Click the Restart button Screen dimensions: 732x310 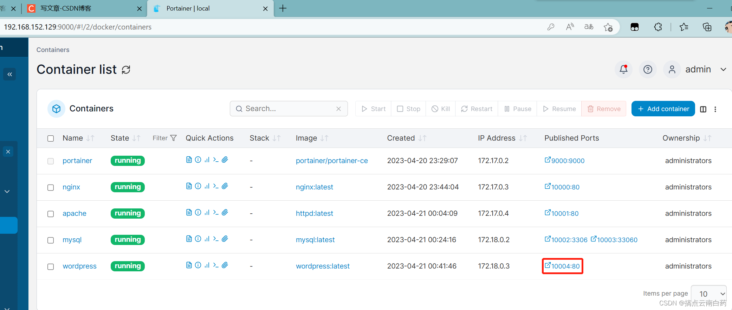pos(477,109)
